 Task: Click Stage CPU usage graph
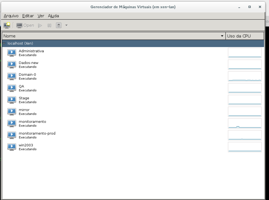point(245,100)
